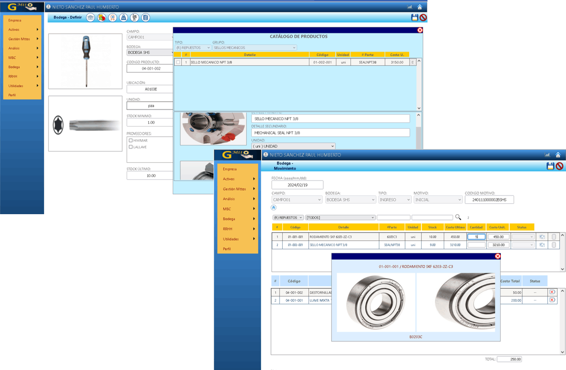Screen dimensions: 566x370
Task: Click the red cancel icon in Bodega - Movimiento
Action: pos(559,166)
